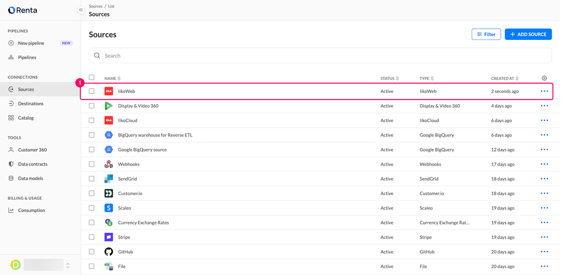This screenshot has width=561, height=275.
Task: Click the Scaleo row Active status
Action: (387, 208)
